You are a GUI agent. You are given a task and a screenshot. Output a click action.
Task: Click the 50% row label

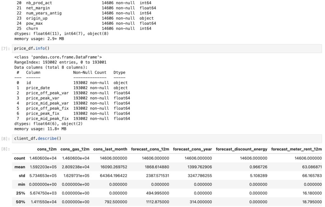(x=21, y=202)
